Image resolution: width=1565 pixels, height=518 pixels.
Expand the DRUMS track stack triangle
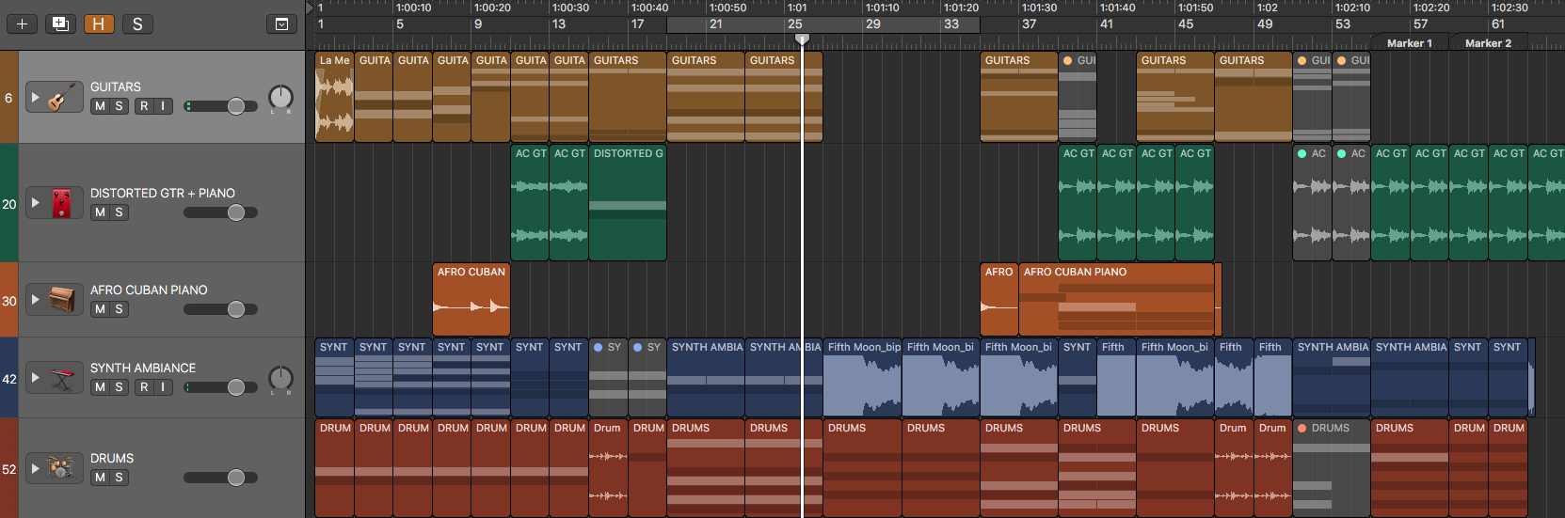[x=35, y=467]
